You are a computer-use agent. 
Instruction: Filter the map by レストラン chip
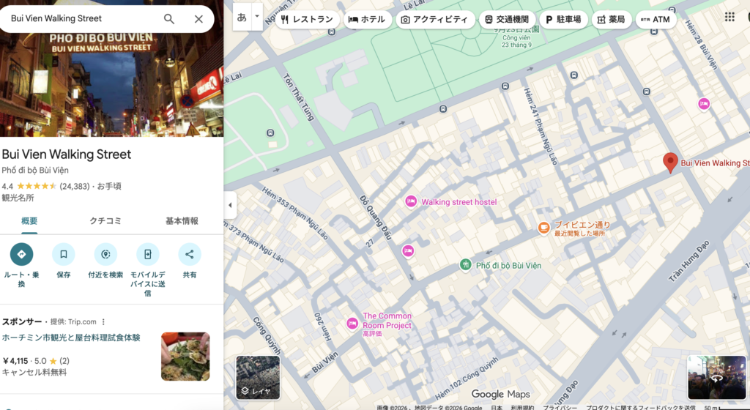[x=308, y=20]
